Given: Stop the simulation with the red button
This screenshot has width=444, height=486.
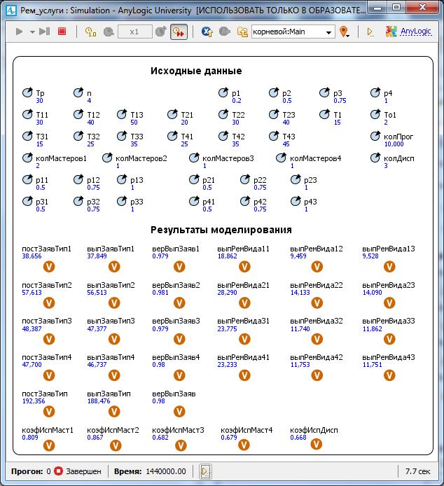Looking at the screenshot, I should coord(62,32).
